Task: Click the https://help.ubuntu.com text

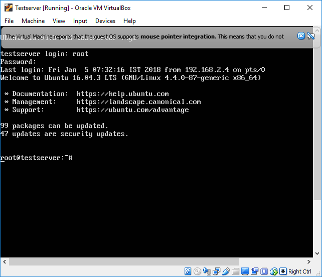Action: coord(122,94)
